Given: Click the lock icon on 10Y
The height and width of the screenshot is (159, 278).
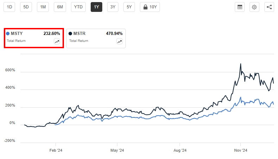Looking at the screenshot, I should [146, 7].
